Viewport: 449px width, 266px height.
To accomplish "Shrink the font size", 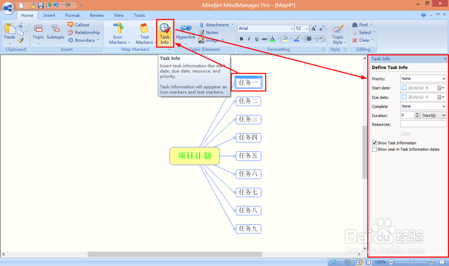I will tap(321, 29).
